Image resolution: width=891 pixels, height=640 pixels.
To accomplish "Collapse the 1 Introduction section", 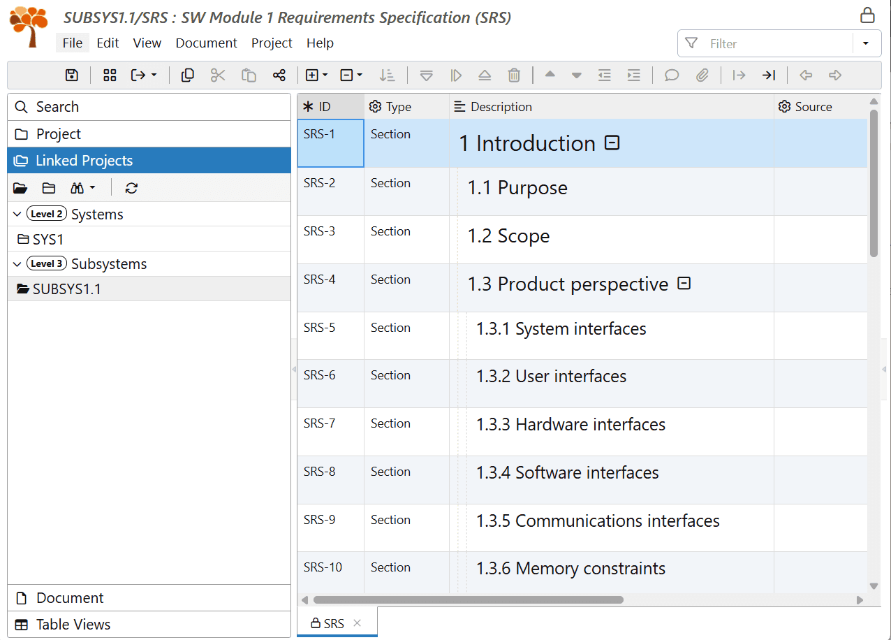I will (x=612, y=143).
